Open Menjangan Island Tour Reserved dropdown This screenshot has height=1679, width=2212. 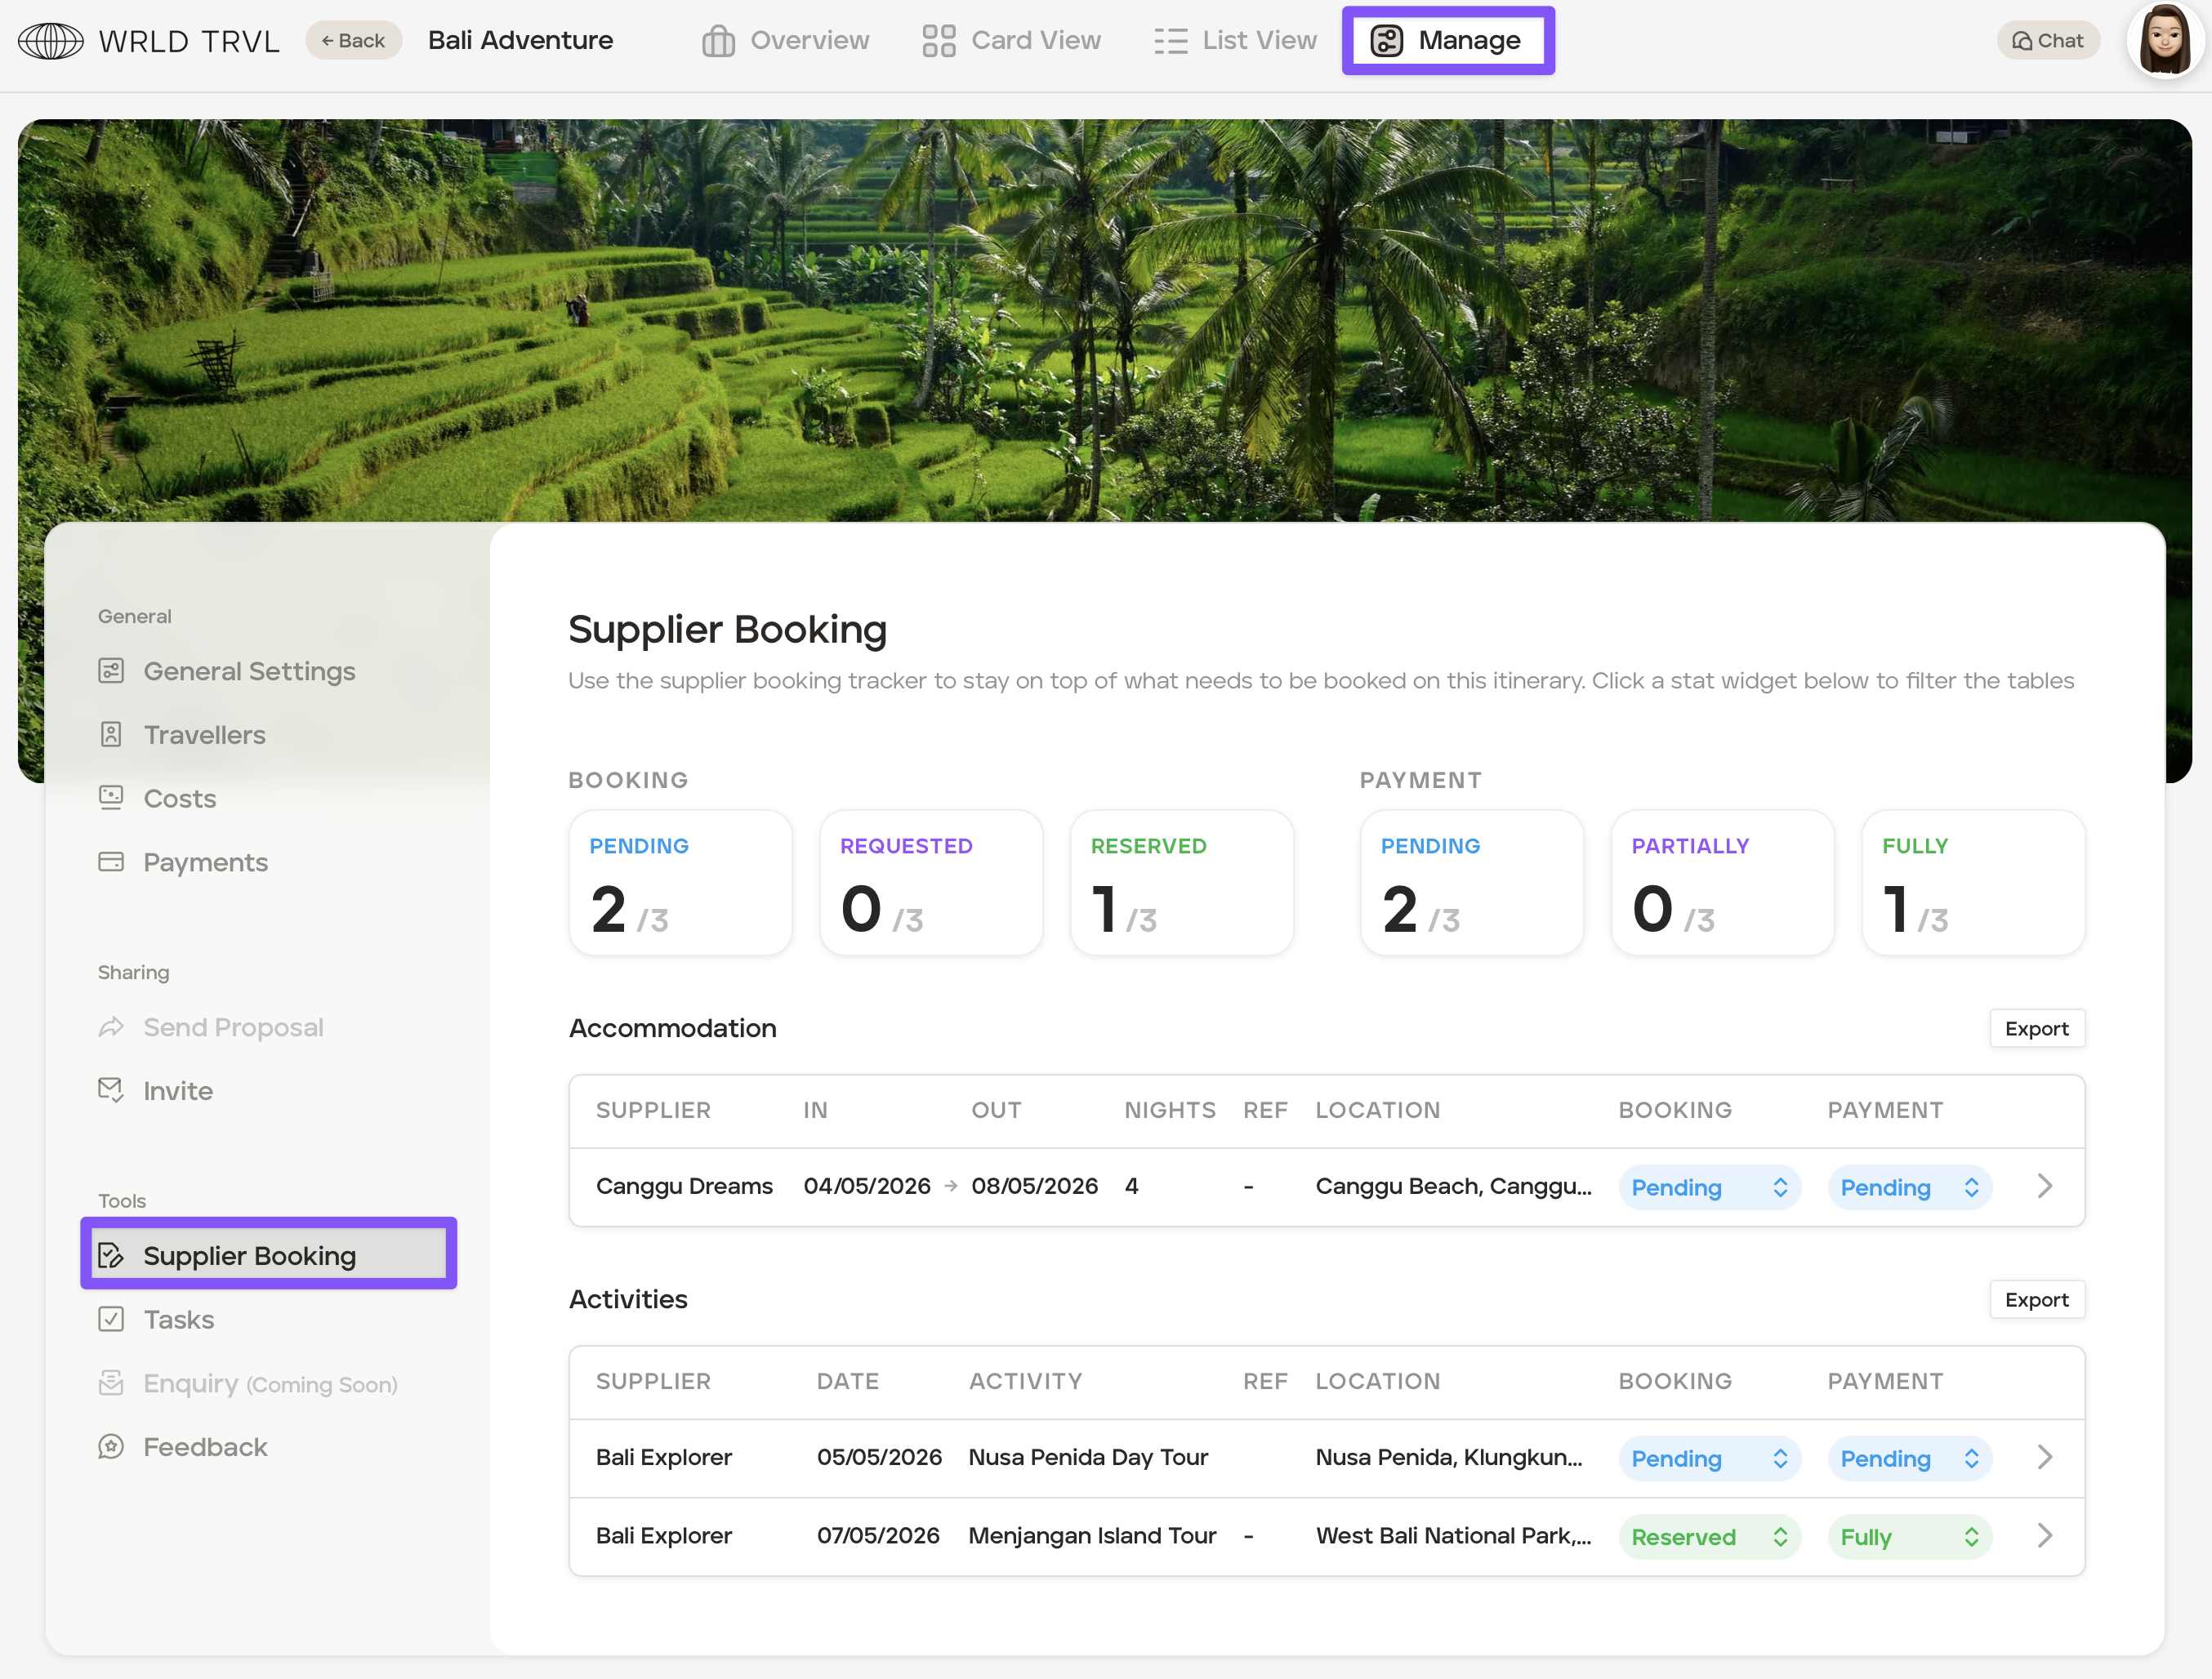coord(1709,1537)
